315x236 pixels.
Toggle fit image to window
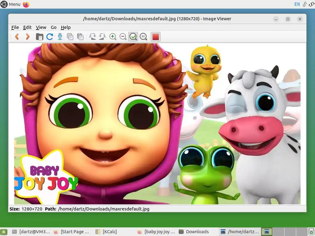[133, 37]
